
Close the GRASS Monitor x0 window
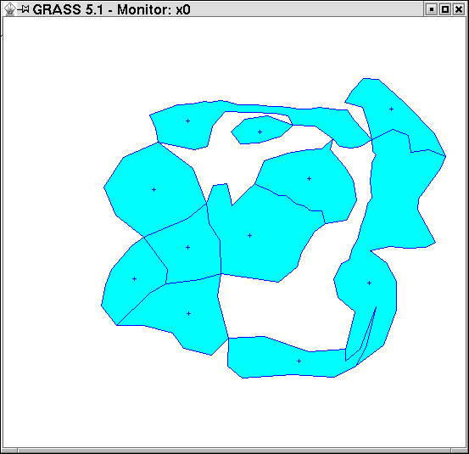(459, 9)
